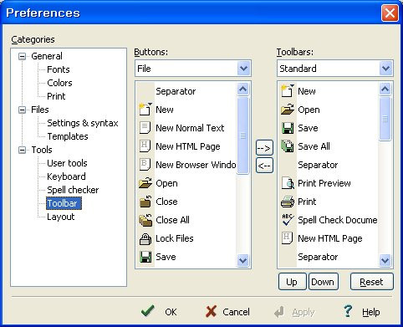The height and width of the screenshot is (327, 403).
Task: Open the Toolbars Standard dropdown
Action: 385,69
